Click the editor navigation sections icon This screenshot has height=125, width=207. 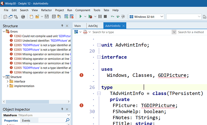(x=76, y=32)
